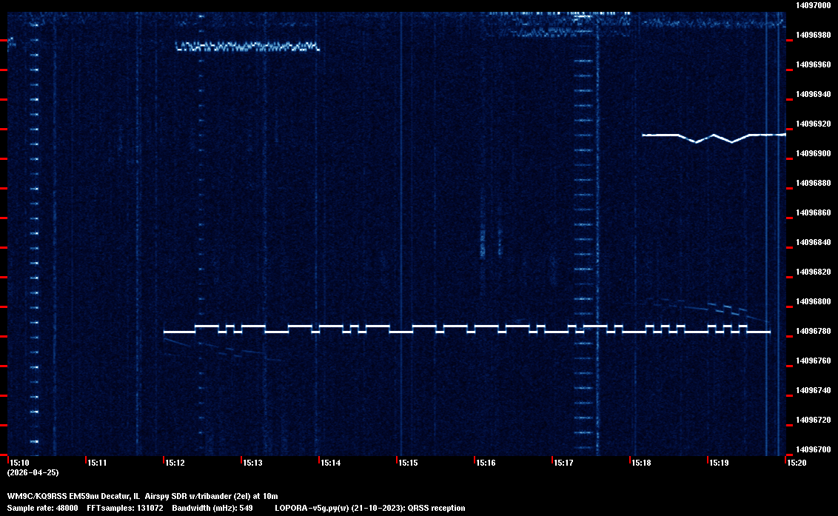
Task: Click the 14096700 frequency label
Action: click(813, 449)
